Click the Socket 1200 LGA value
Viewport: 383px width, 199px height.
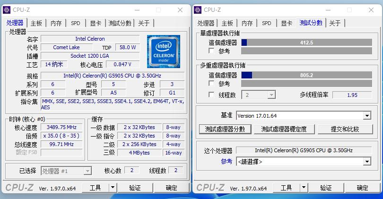tap(90, 56)
